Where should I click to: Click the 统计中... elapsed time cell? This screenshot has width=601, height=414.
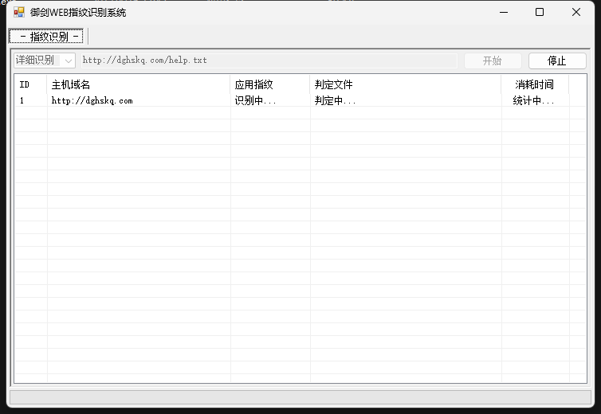(x=533, y=101)
